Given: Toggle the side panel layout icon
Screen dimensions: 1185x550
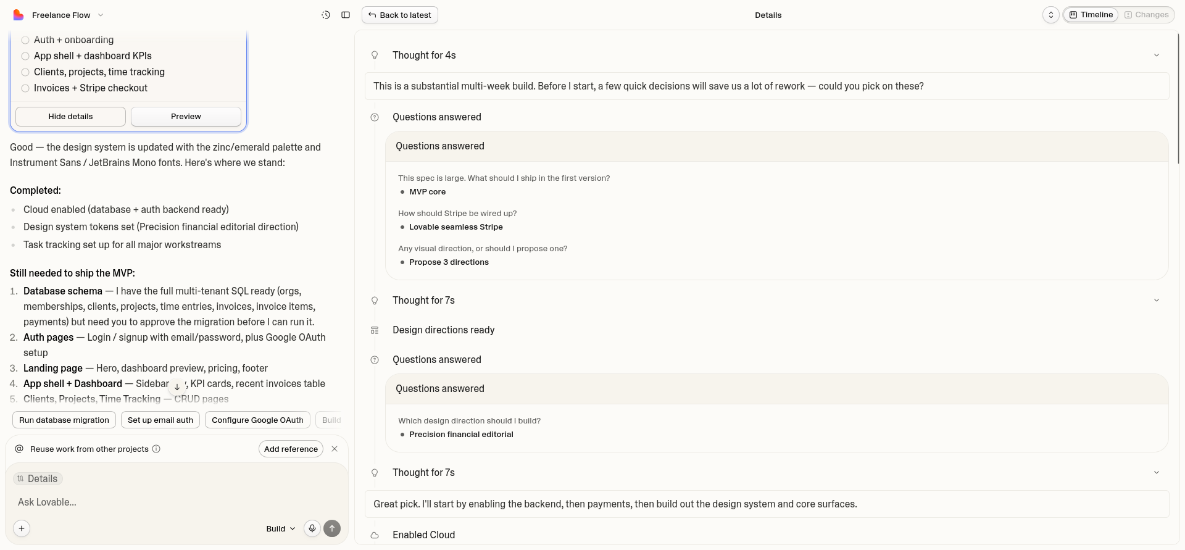Looking at the screenshot, I should [346, 15].
